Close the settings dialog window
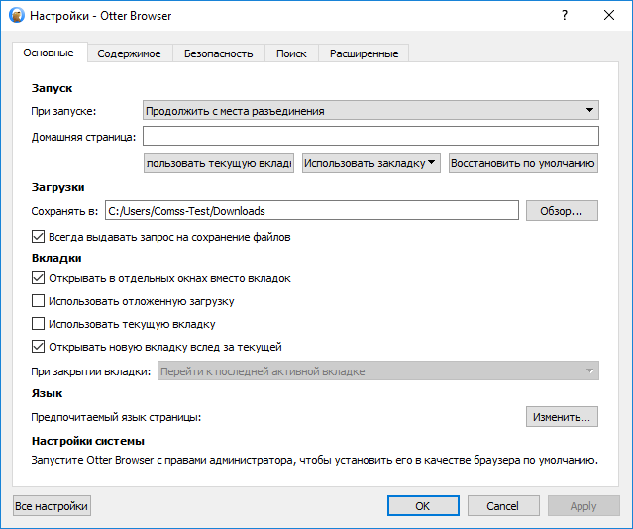 click(609, 15)
